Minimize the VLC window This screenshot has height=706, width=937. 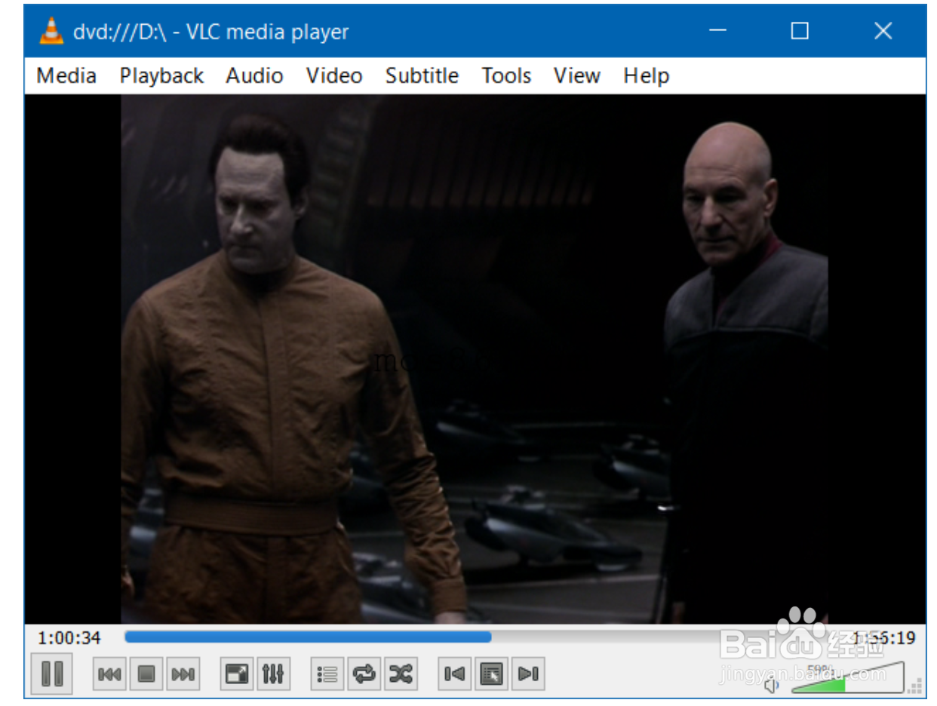(717, 31)
